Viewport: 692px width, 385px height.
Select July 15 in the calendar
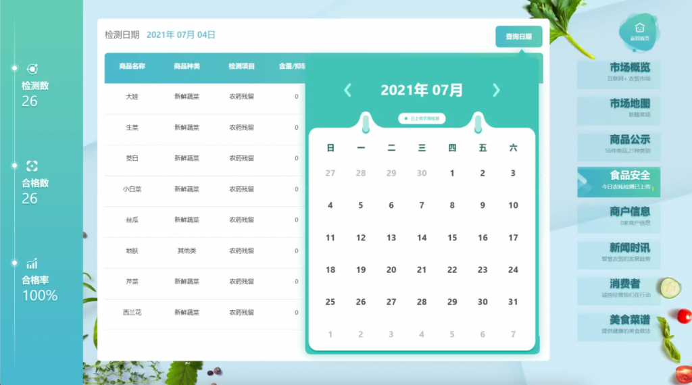click(x=452, y=238)
